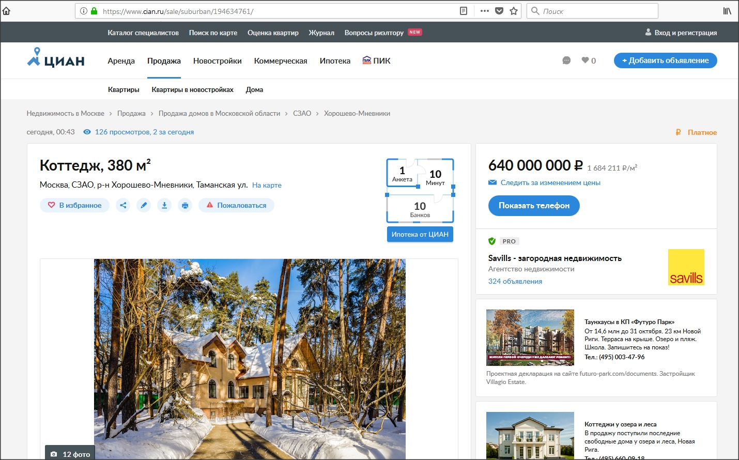Click the print listing icon
This screenshot has height=460, width=739.
185,205
